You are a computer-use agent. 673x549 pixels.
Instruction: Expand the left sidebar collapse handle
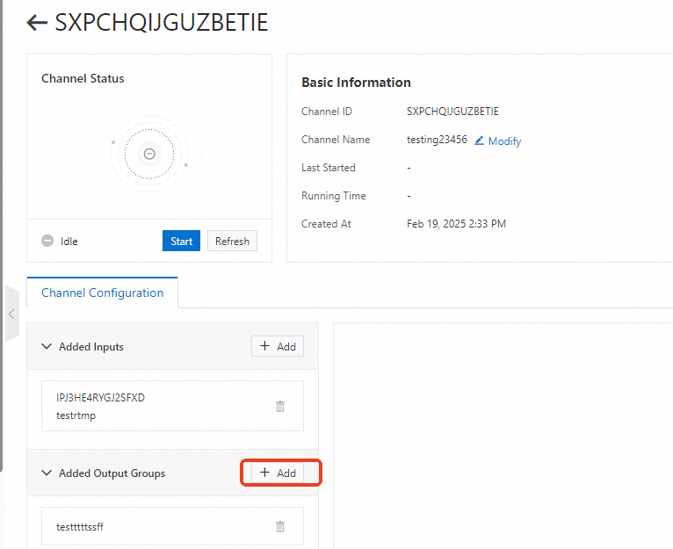pos(11,314)
